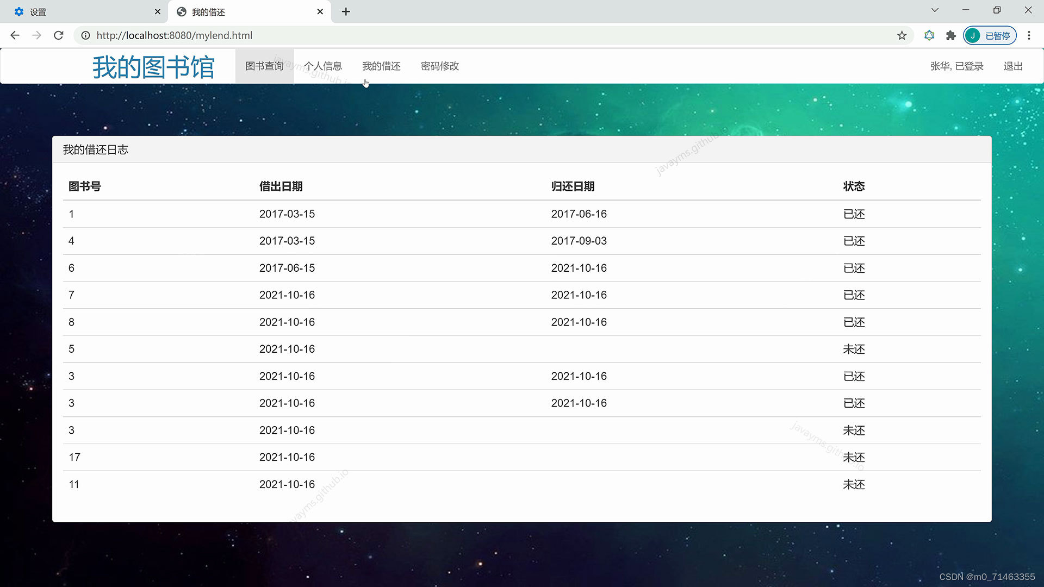Bookmark this page with star icon

tap(902, 35)
